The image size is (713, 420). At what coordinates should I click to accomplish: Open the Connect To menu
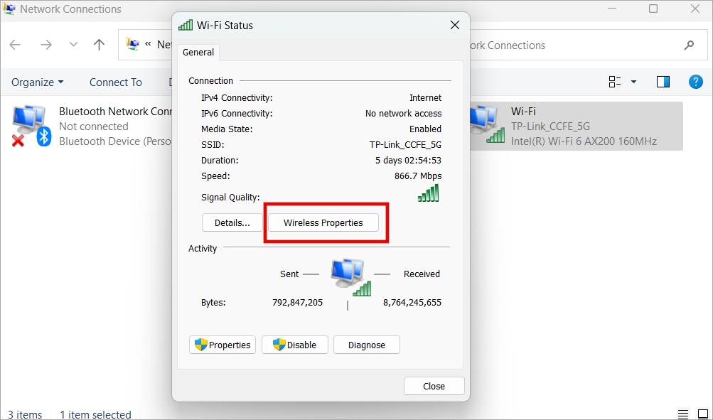pyautogui.click(x=115, y=82)
